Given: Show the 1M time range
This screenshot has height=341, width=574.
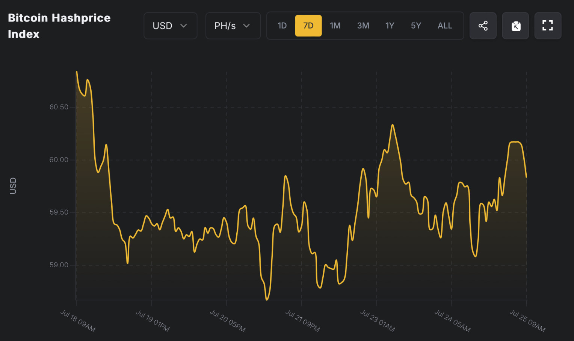Looking at the screenshot, I should (x=335, y=26).
